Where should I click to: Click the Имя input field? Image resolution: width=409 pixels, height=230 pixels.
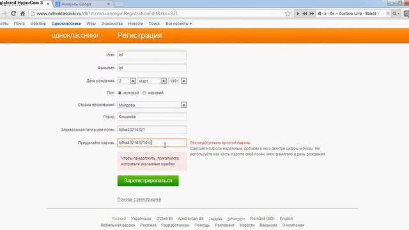point(152,55)
